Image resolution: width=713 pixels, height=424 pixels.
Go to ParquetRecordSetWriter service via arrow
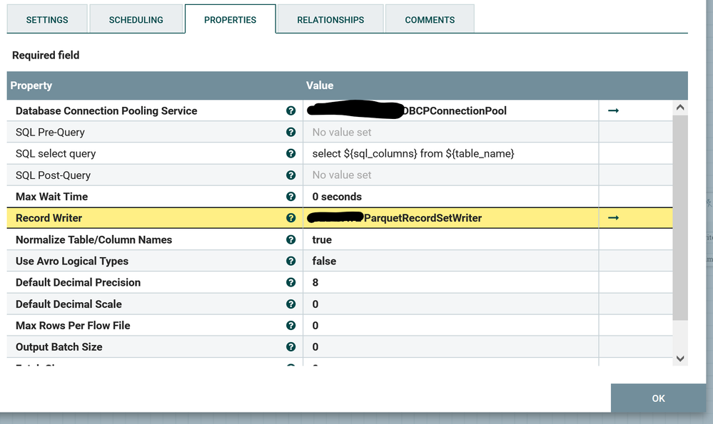pos(613,218)
